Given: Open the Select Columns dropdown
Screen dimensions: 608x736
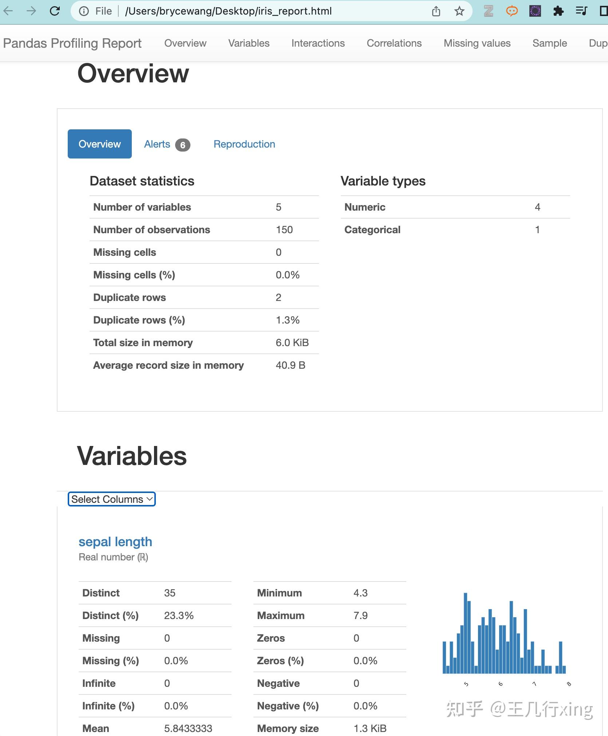Looking at the screenshot, I should (112, 499).
